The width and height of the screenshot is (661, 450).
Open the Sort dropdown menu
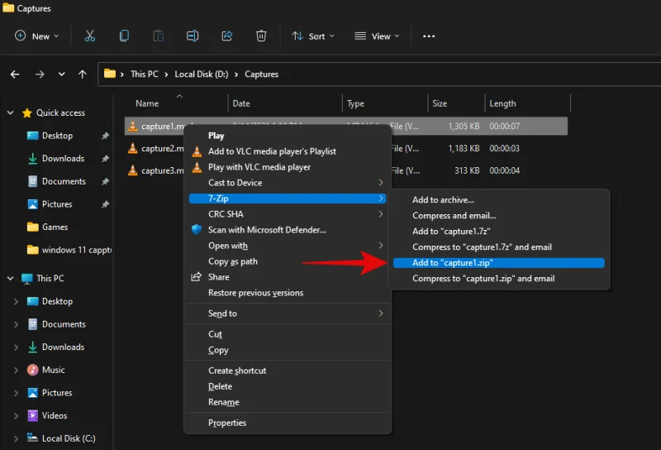coord(313,36)
